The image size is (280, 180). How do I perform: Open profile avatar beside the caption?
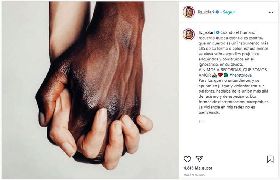pos(189,34)
